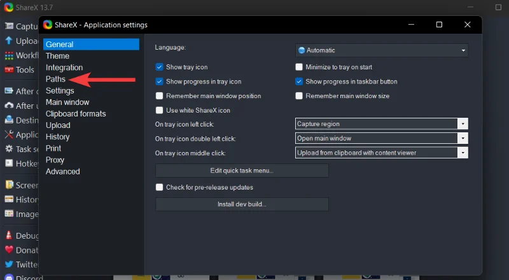Open the Screenshots folder icon
Viewport: 509px width, 280px height.
click(x=9, y=185)
